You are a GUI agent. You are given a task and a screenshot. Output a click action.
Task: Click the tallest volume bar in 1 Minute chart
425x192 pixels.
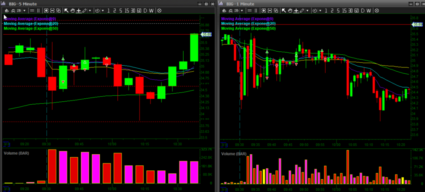coord(348,167)
